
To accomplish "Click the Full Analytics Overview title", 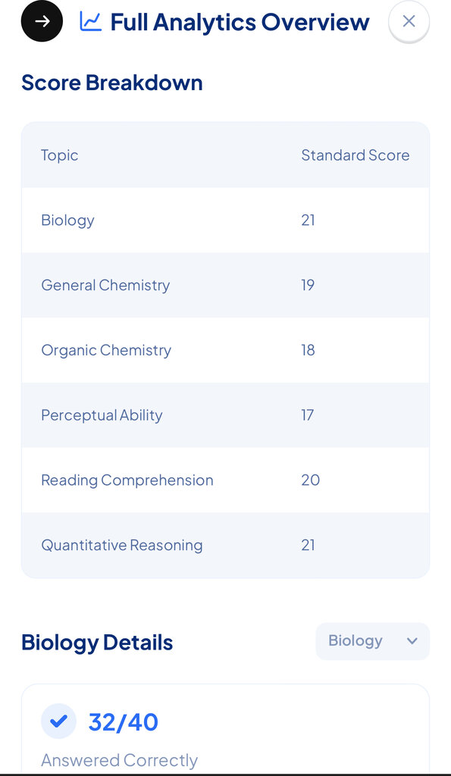I will [240, 22].
